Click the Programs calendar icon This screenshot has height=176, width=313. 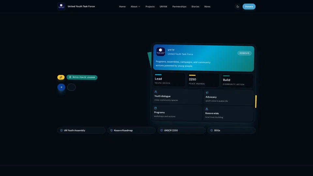(156, 108)
